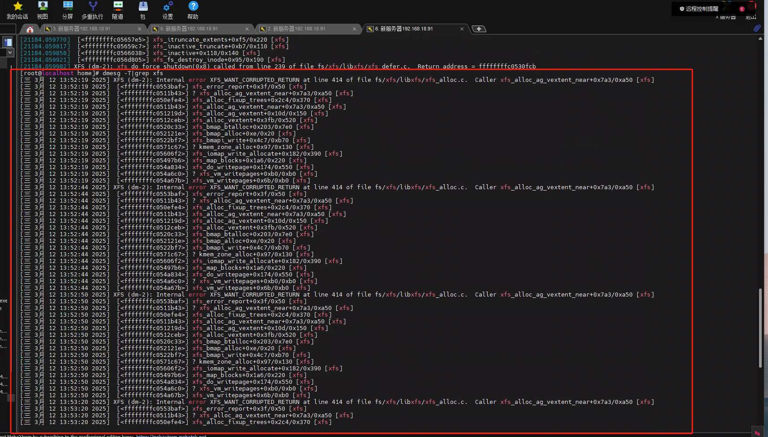Close tab 3. 新服务器192.168.18.91

[139, 29]
